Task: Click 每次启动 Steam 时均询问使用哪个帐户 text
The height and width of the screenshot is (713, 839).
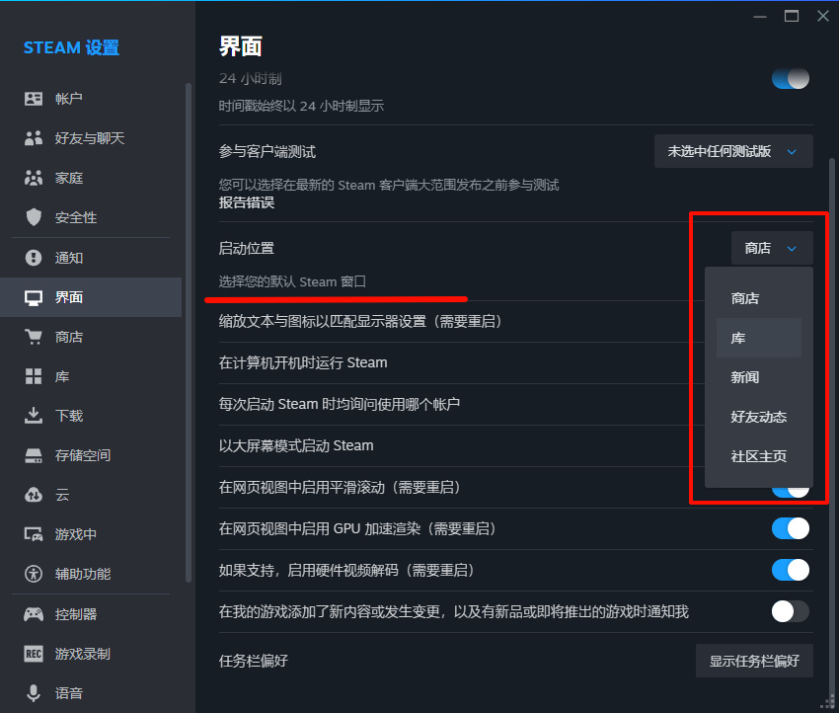Action: click(x=340, y=404)
